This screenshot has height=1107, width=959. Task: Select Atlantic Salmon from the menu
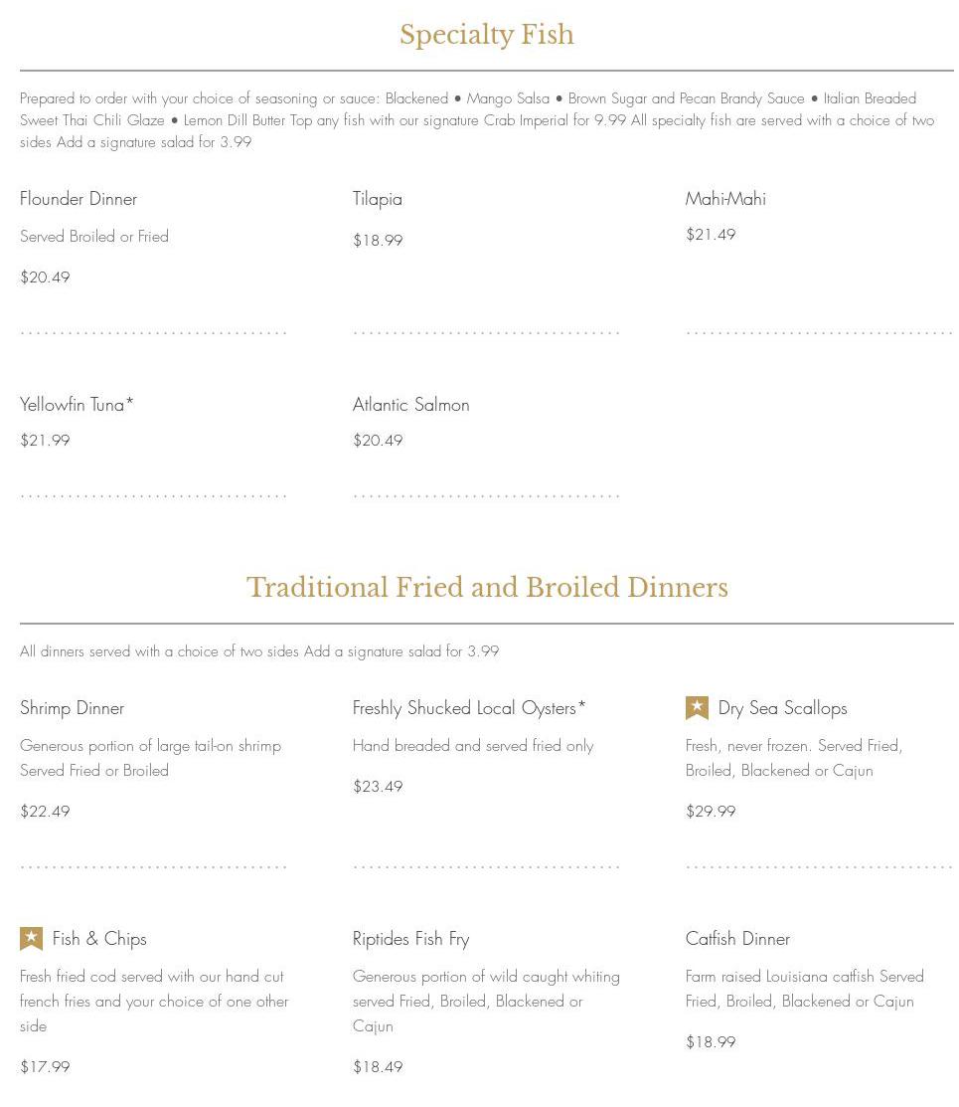[411, 405]
